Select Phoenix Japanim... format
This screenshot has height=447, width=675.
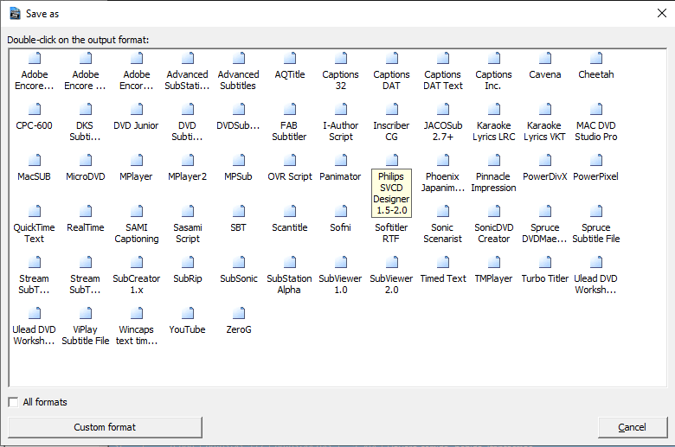coord(442,174)
